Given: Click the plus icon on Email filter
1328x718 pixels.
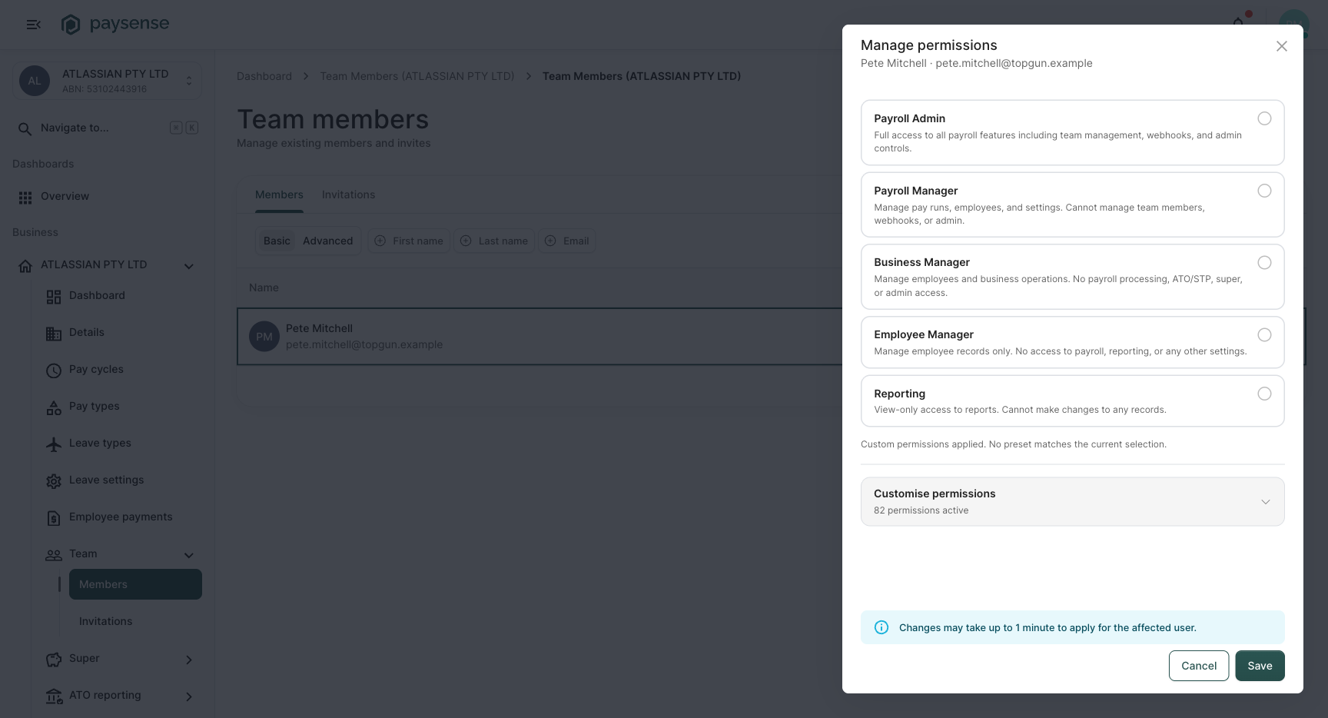Looking at the screenshot, I should pyautogui.click(x=550, y=241).
